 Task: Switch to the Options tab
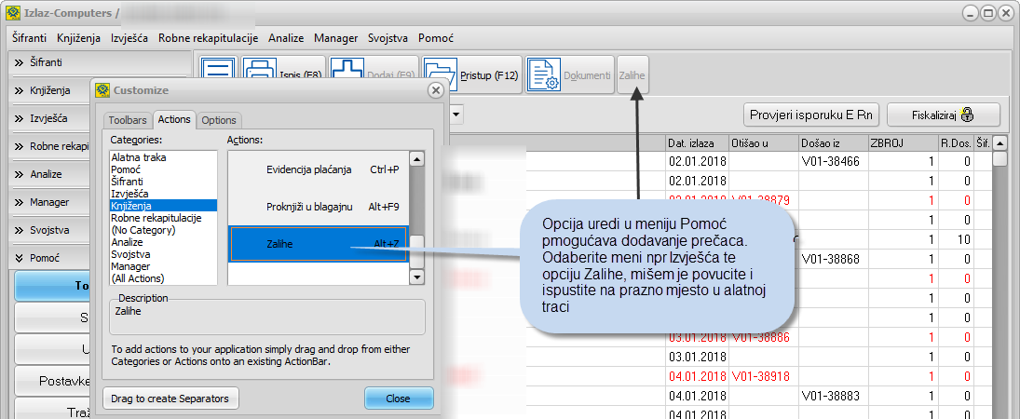pos(219,120)
